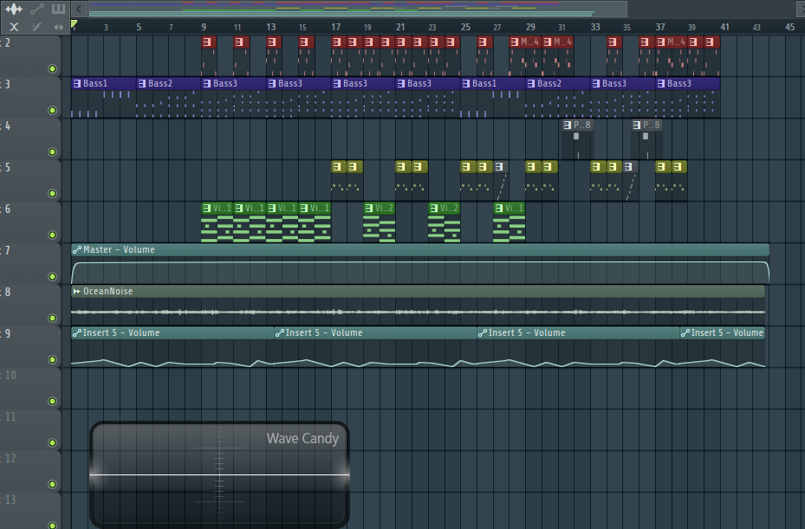Open menu of second Bass1 clip
The image size is (805, 529).
(466, 83)
